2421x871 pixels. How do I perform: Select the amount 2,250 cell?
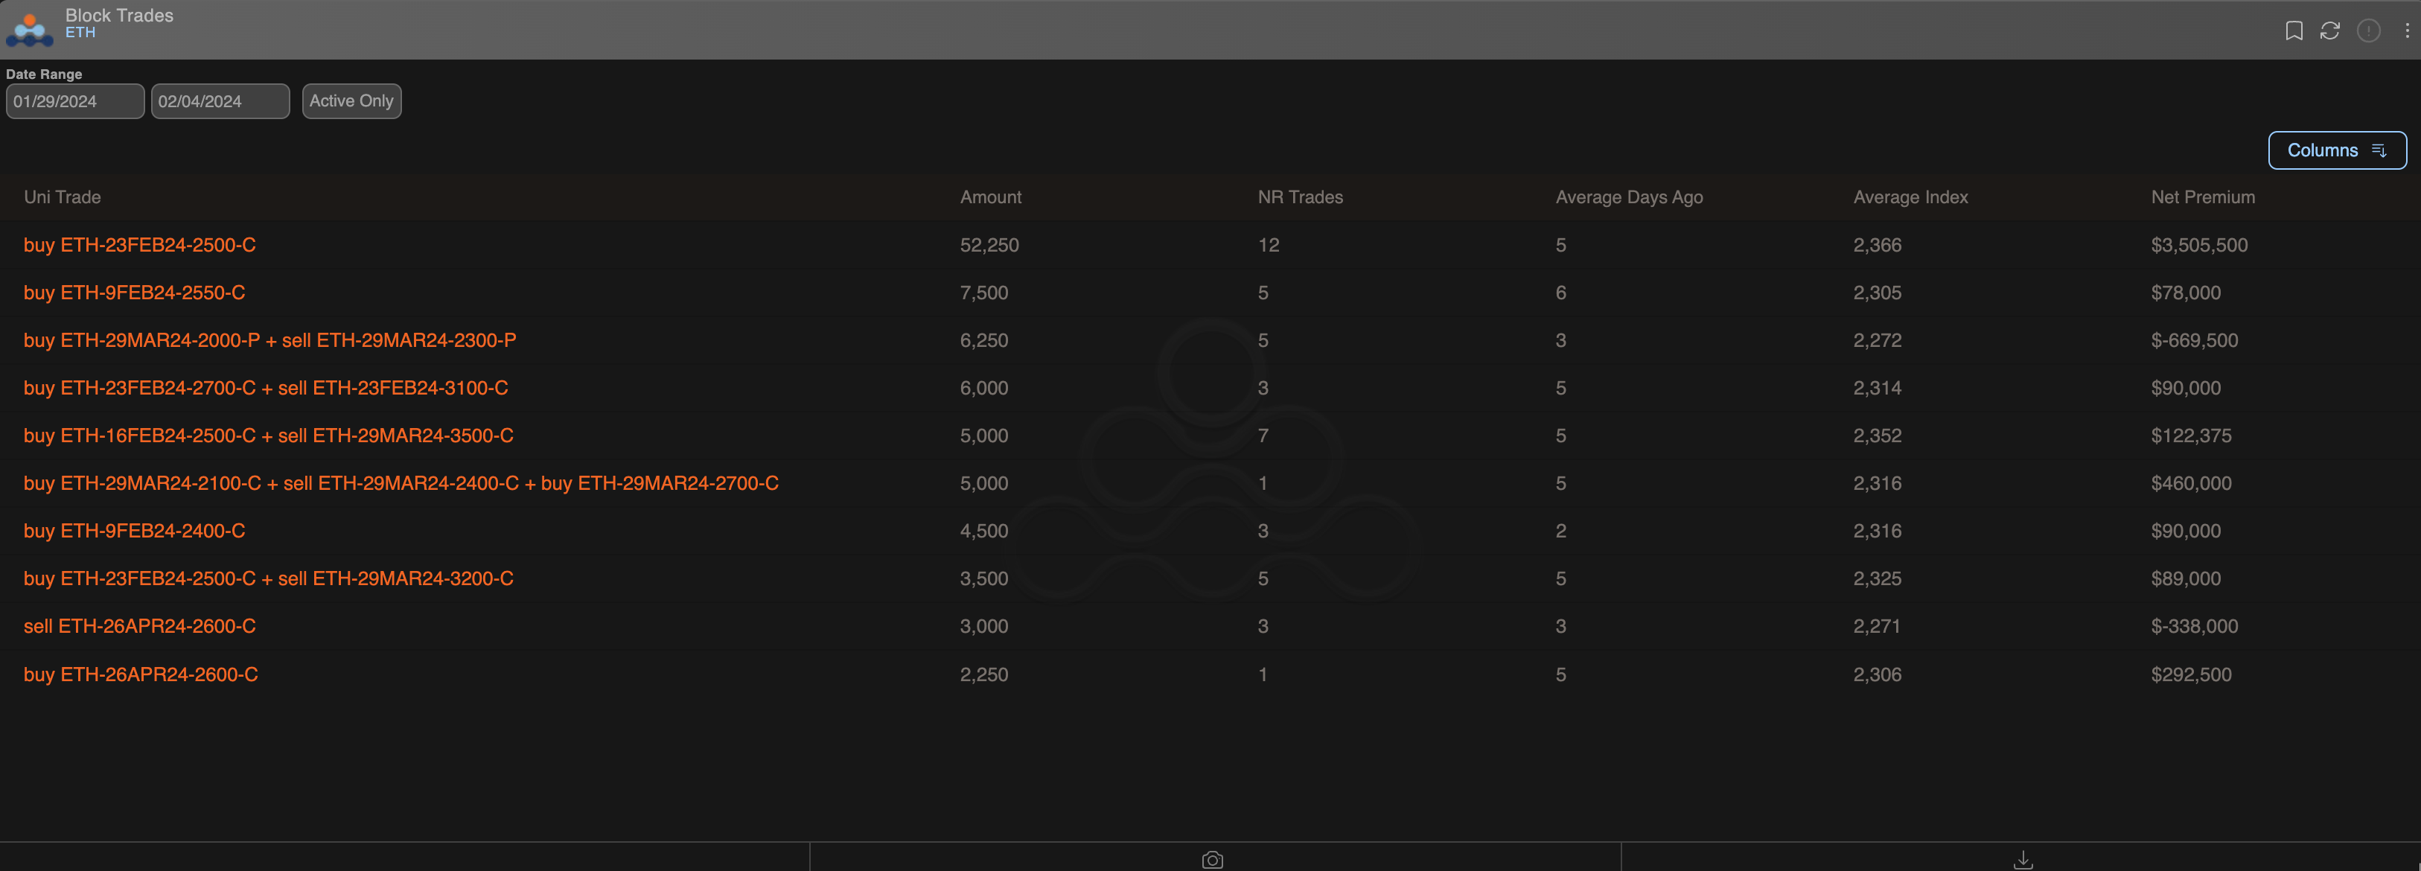click(984, 674)
